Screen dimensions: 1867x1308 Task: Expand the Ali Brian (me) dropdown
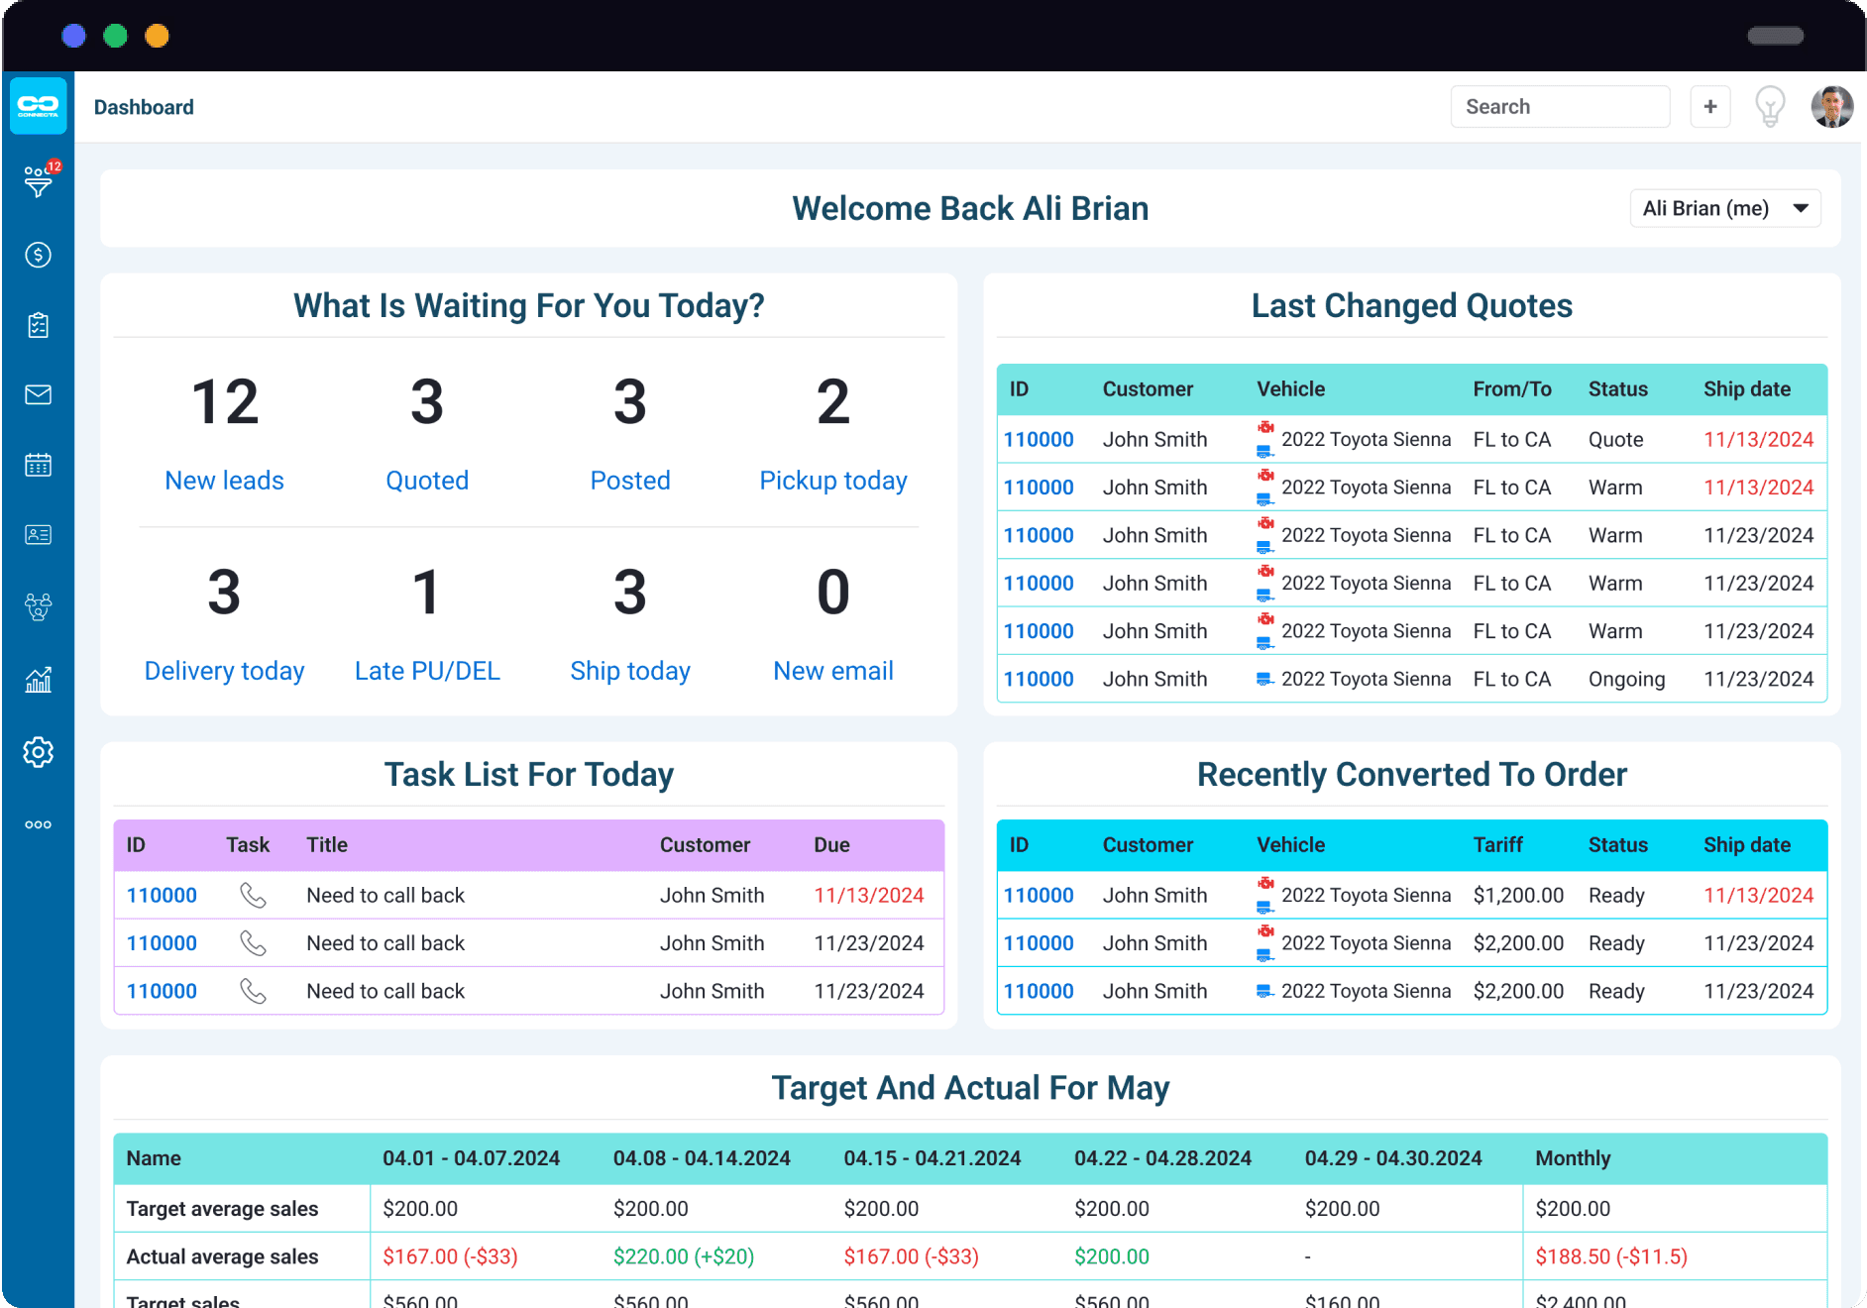(1725, 209)
